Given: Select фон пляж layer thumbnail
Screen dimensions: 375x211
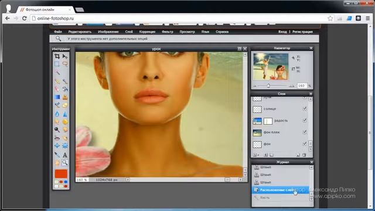Looking at the screenshot, I should point(257,133).
